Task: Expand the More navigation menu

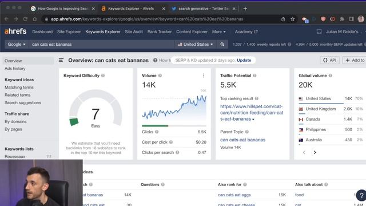Action: tap(218, 31)
